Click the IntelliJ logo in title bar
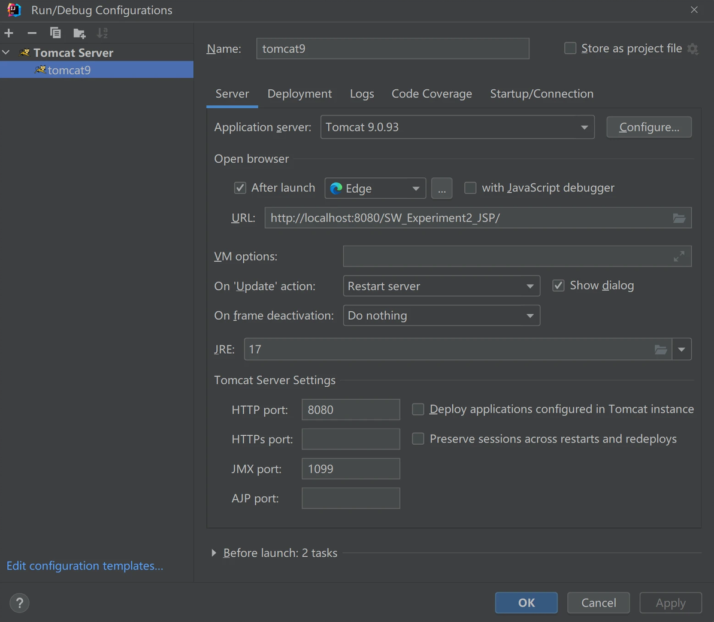 pos(14,10)
